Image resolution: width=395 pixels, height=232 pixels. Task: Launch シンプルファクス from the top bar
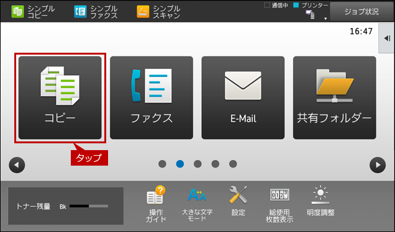96,12
